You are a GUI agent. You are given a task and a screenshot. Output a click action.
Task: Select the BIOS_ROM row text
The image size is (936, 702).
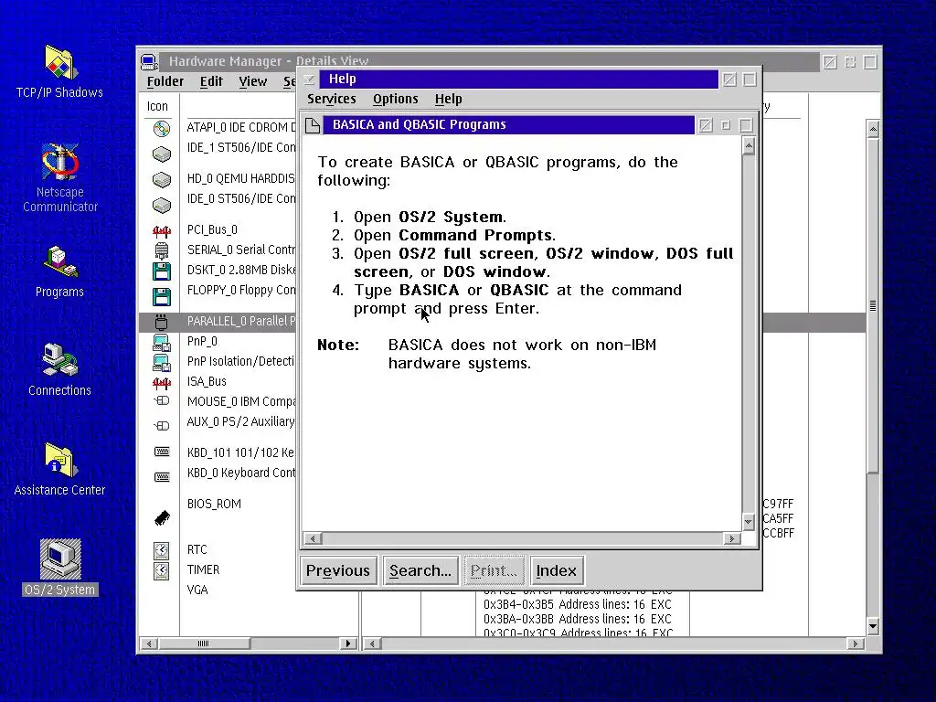click(214, 504)
